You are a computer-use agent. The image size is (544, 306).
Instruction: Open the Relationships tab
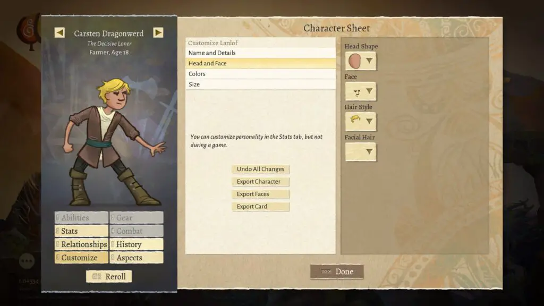click(81, 244)
